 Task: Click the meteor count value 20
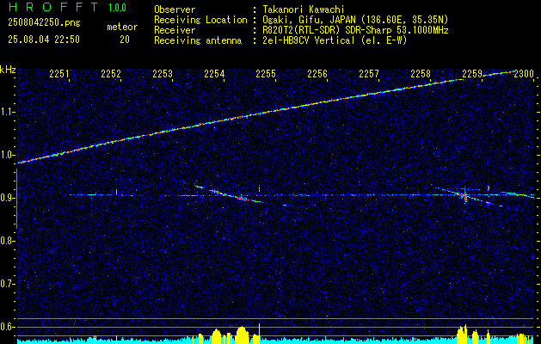click(x=125, y=40)
